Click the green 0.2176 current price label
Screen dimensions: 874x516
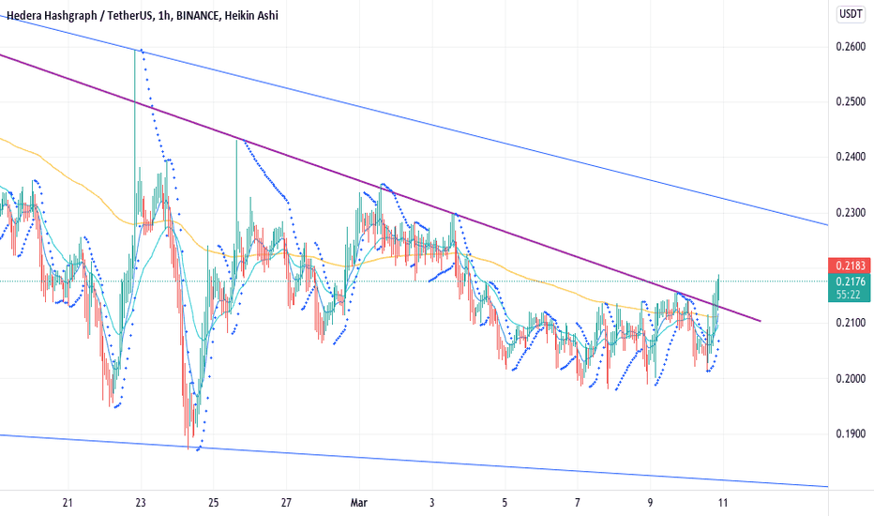tap(850, 281)
